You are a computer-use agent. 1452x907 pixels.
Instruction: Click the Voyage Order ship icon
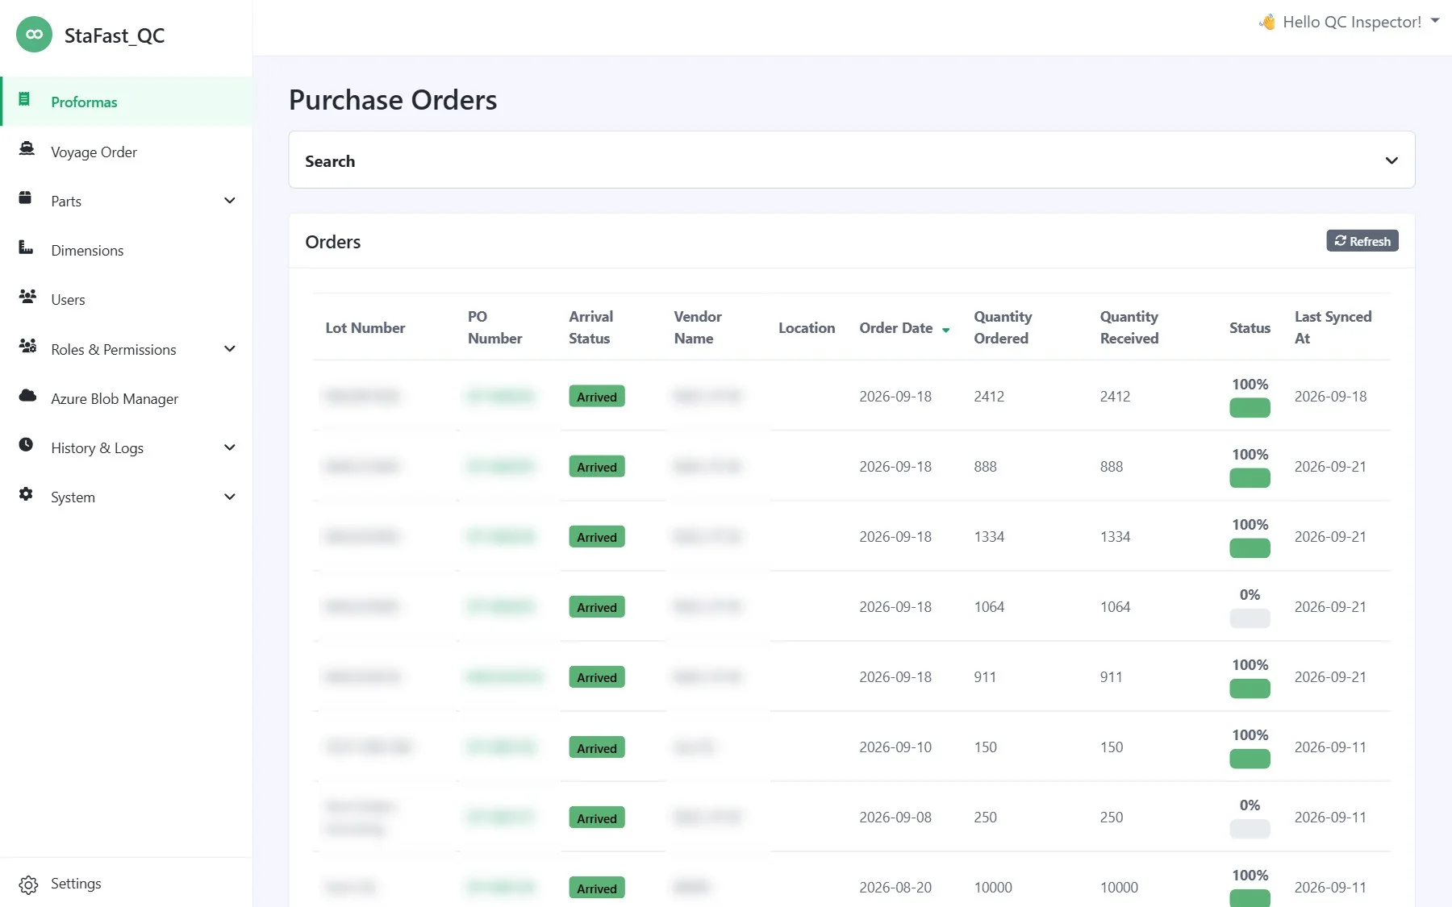pos(27,149)
